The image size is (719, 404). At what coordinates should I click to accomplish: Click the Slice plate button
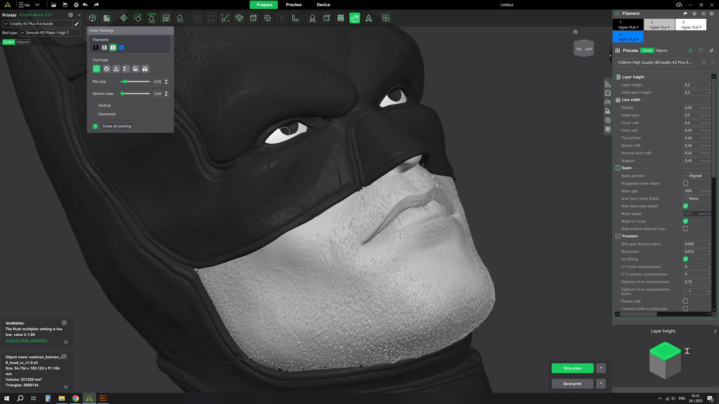click(572, 368)
